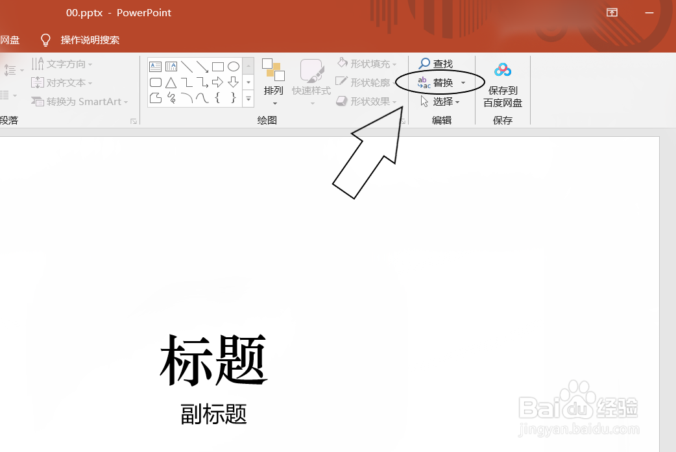
Task: Select the Triangle shape
Action: click(171, 82)
